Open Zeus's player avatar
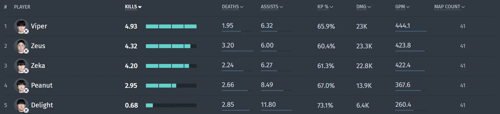 point(21,46)
